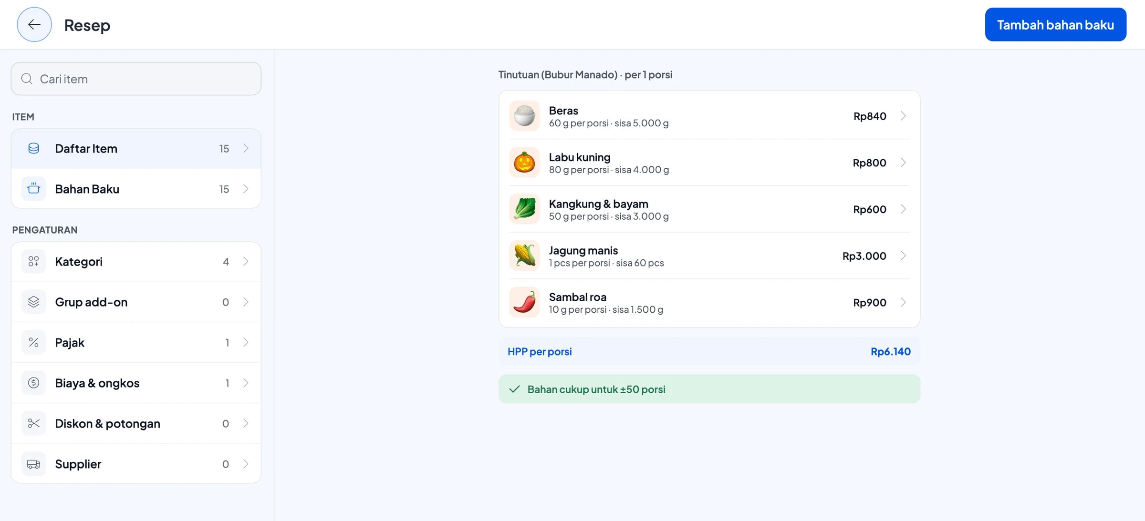Select the HPP per porsi row
Screen dimensions: 1145x521
point(709,351)
